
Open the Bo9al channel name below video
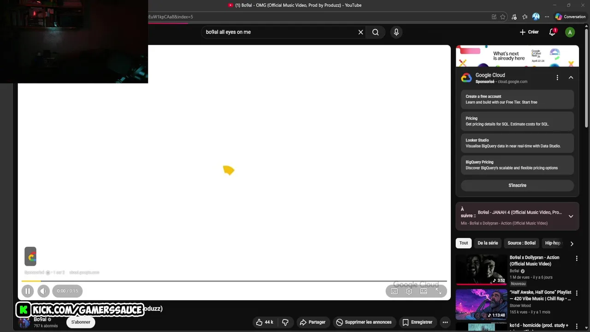coord(40,320)
